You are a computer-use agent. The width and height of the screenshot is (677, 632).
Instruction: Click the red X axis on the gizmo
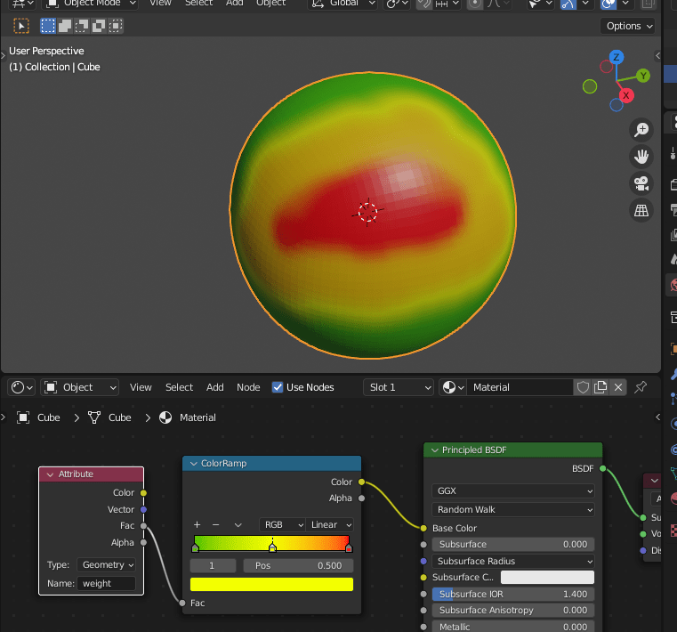(x=626, y=95)
